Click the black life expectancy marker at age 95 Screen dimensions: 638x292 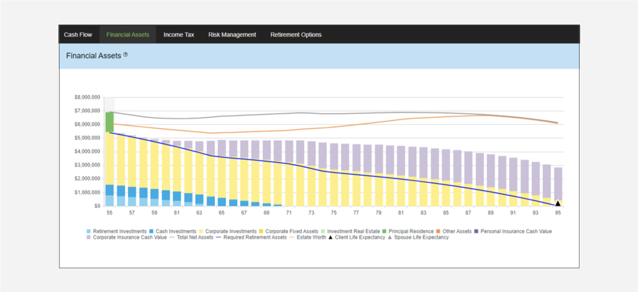click(558, 203)
